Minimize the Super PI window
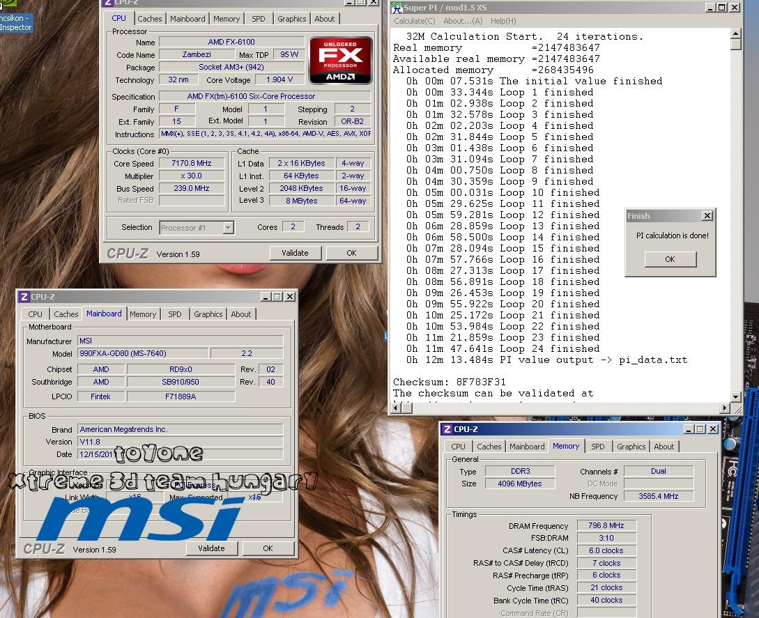 coord(710,8)
